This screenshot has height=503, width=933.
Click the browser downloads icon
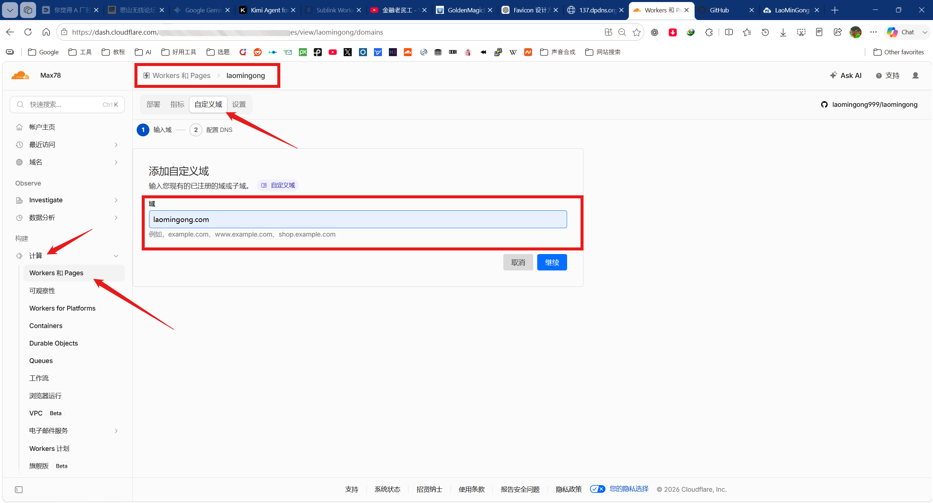coord(783,32)
